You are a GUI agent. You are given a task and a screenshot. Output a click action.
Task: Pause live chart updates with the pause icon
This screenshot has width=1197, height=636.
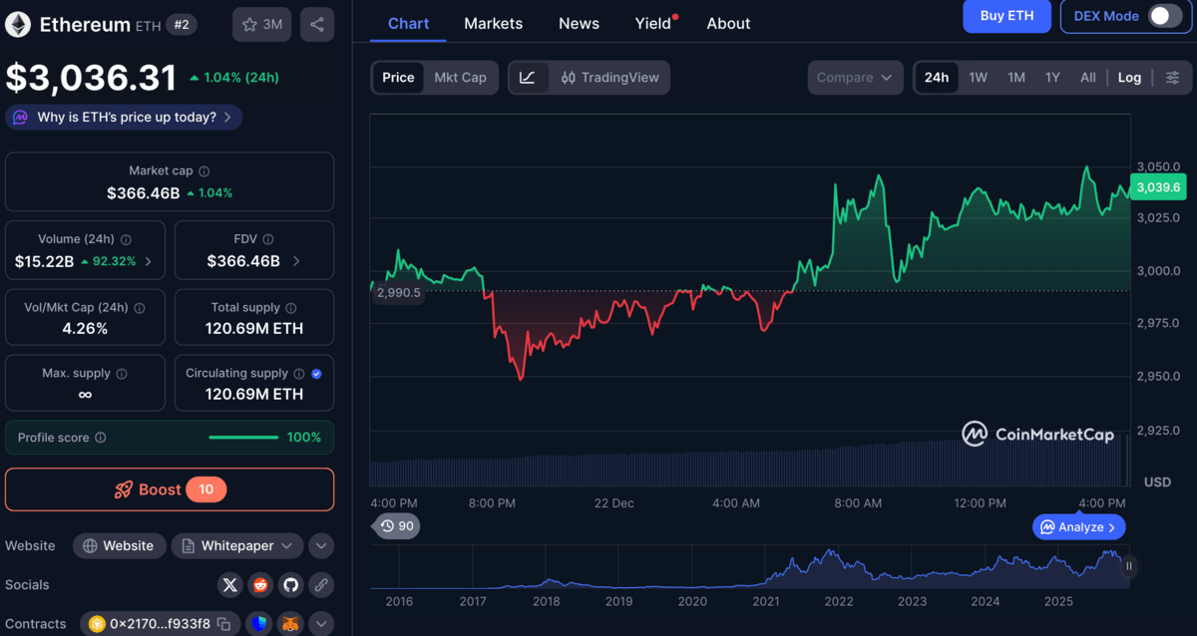tap(1128, 565)
